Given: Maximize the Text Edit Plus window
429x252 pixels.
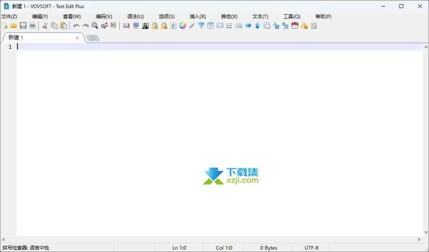Looking at the screenshot, I should (x=401, y=6).
